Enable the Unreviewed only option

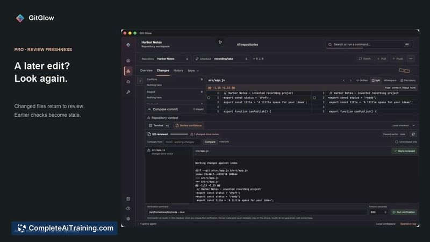pos(397,142)
